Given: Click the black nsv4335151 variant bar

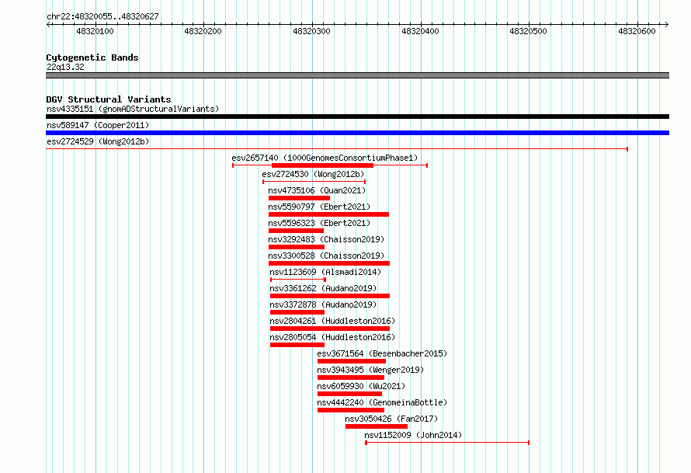Looking at the screenshot, I should 357,117.
